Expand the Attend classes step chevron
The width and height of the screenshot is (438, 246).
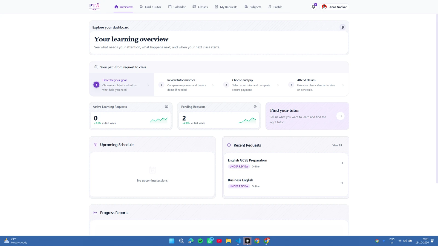pyautogui.click(x=343, y=85)
